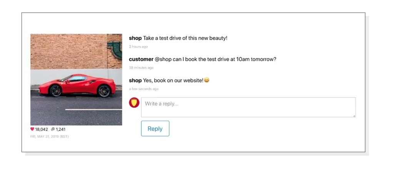Screen dimensions: 394x170
Task: Click the 18,042 likes count
Action: tap(42, 129)
